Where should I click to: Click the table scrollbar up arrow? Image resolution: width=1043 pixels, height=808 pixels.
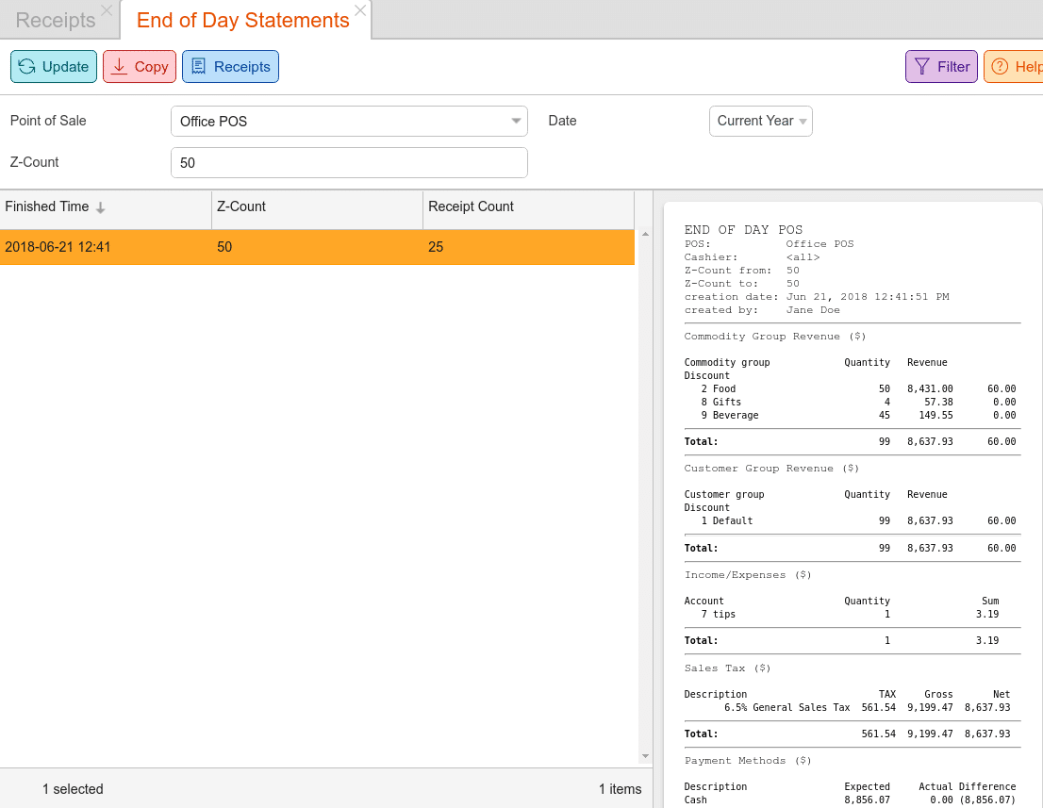[x=645, y=234]
